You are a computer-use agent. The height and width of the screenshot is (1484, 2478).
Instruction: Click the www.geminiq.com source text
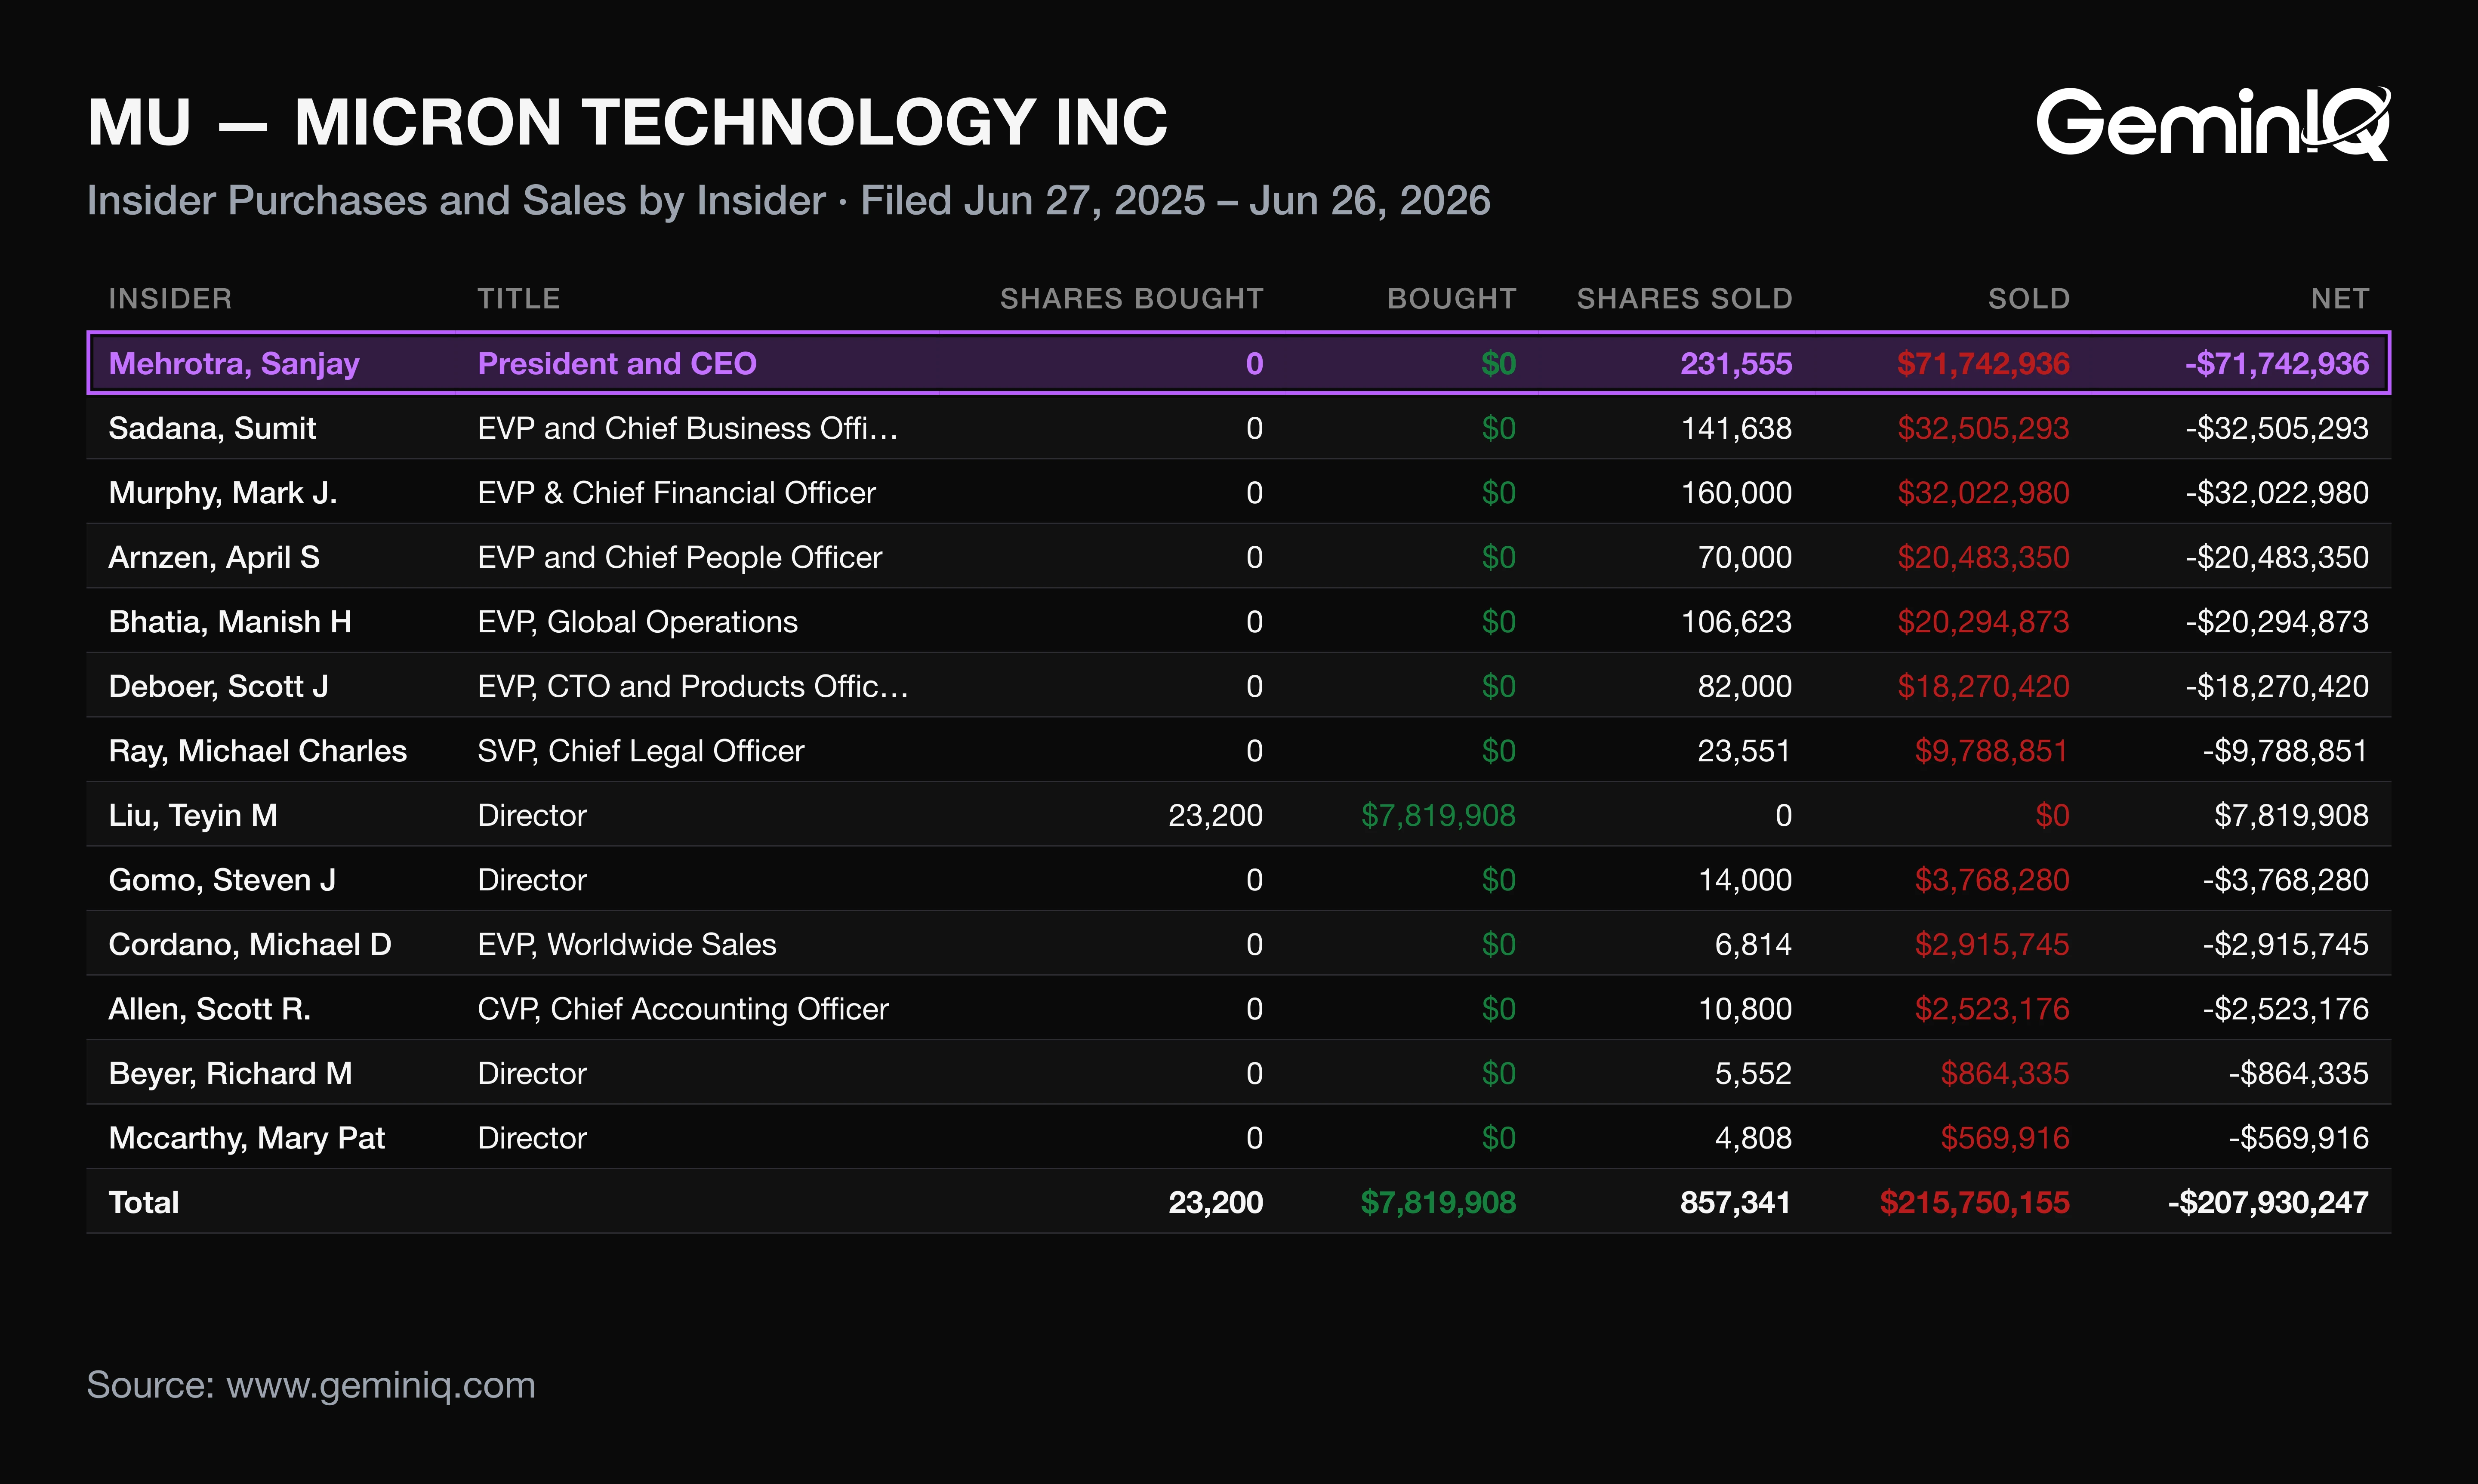tap(381, 1386)
